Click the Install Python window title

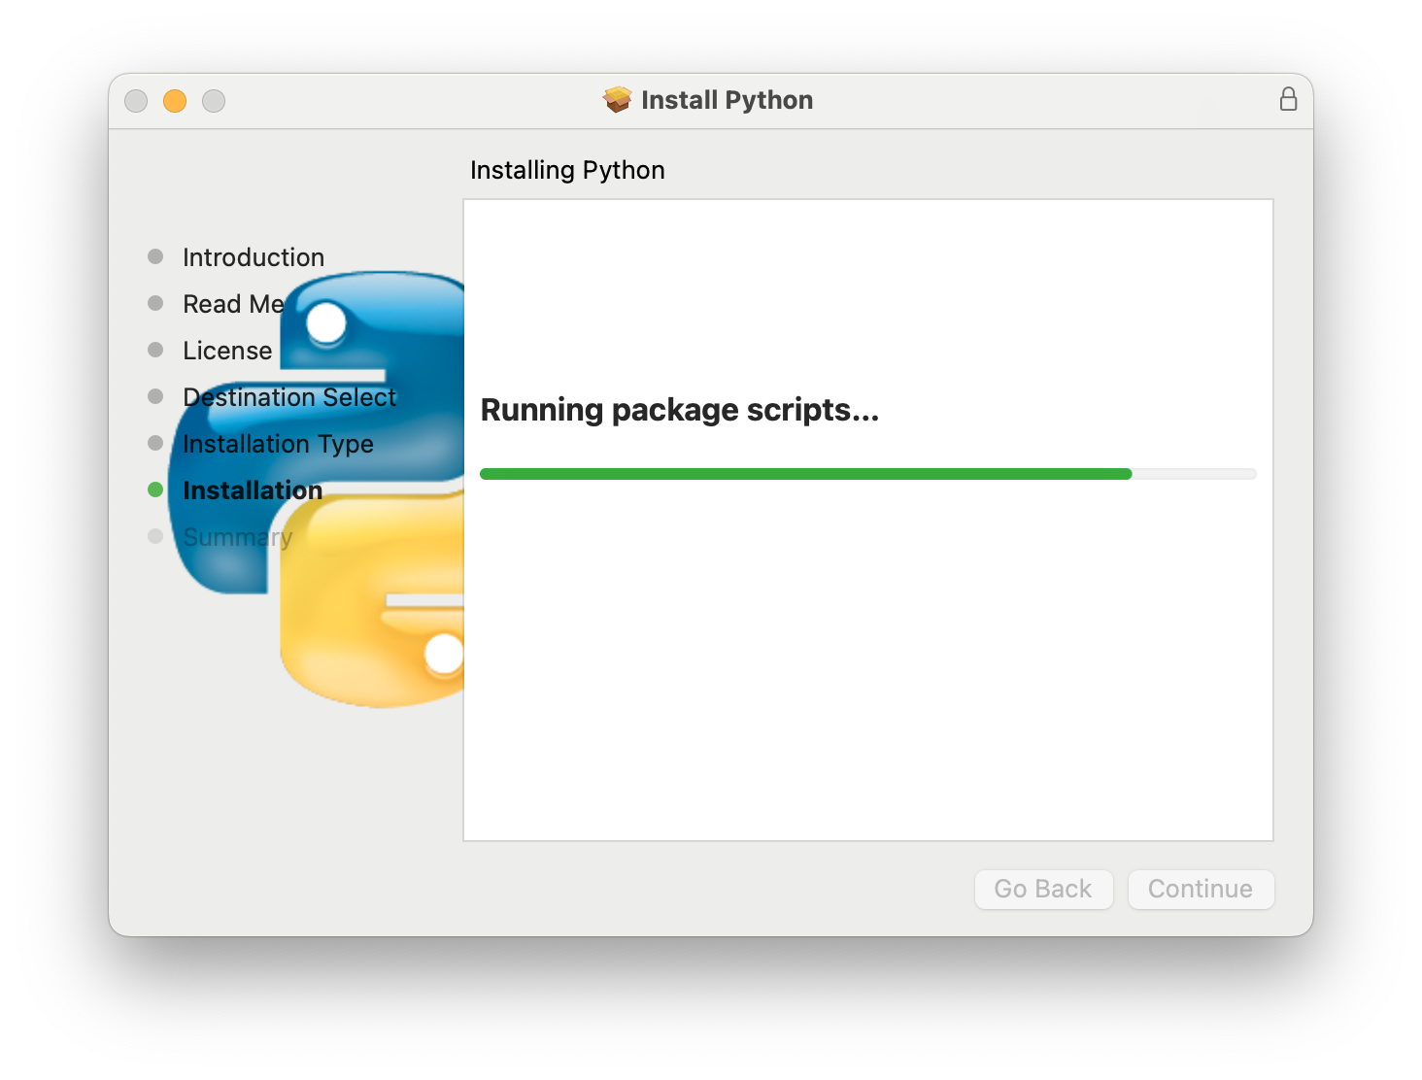tap(727, 100)
